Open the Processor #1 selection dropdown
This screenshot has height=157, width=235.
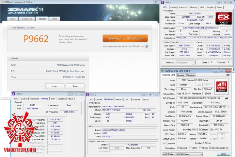tap(185, 62)
